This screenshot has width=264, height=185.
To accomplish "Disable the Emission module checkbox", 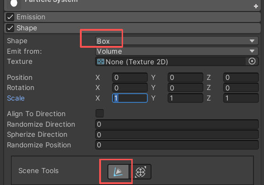I will (x=10, y=17).
